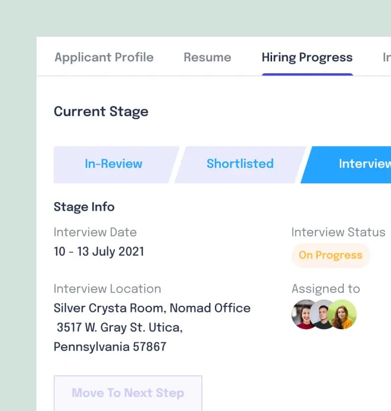Click the Assigned to label
Screen dimensions: 391x411
coord(325,289)
